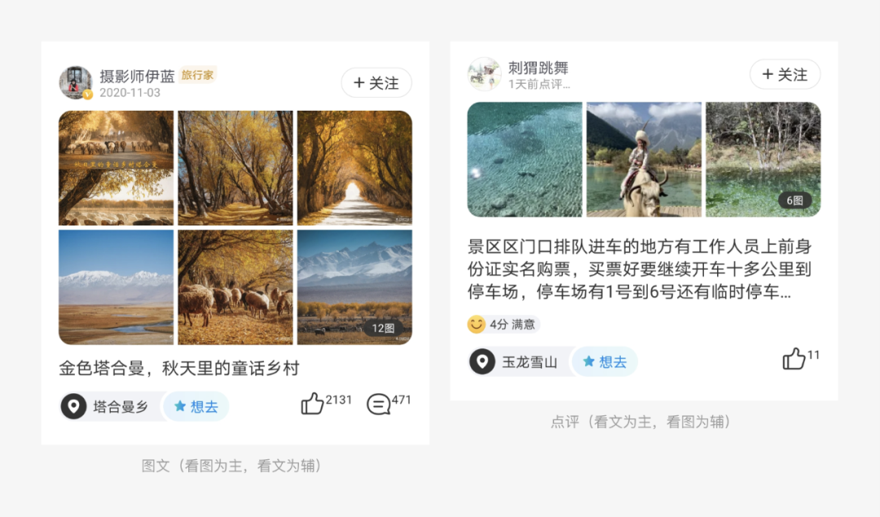
Task: Tap the location pin icon beside 塔合曼乡
Action: pos(73,406)
